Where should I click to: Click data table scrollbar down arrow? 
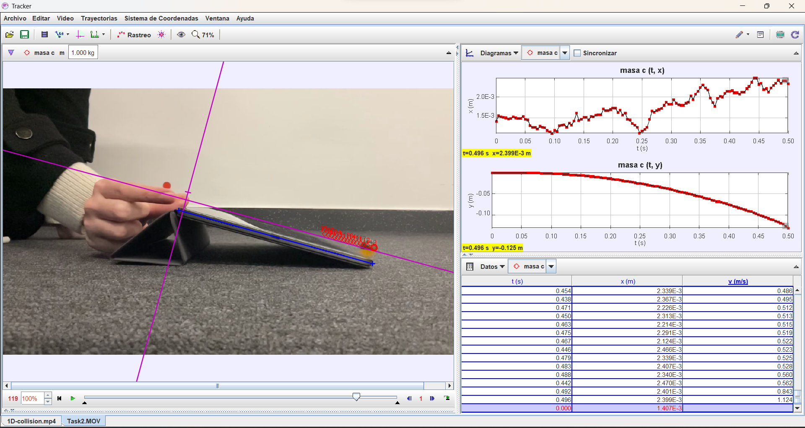797,408
